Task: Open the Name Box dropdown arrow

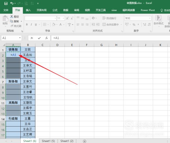Action: tap(20, 38)
